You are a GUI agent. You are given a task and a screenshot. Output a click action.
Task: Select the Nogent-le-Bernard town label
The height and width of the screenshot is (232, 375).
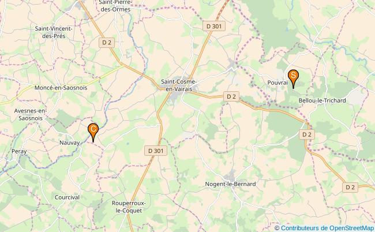(231, 184)
